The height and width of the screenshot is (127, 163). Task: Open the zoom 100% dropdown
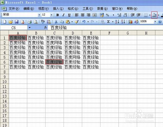tap(155, 22)
